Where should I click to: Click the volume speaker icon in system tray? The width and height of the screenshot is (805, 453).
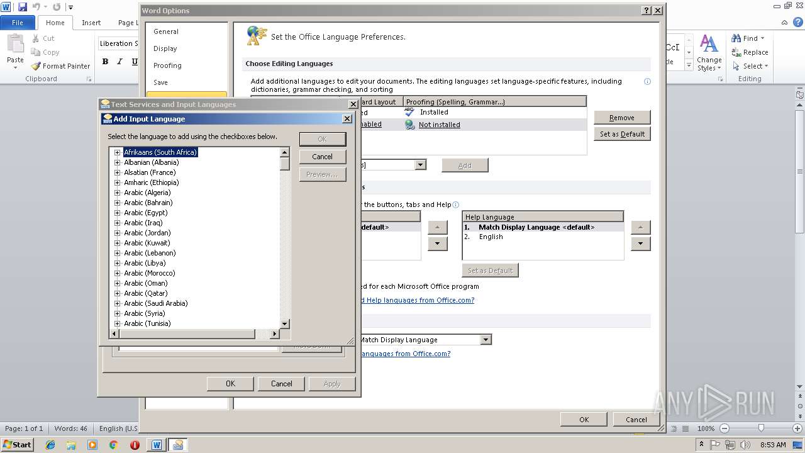tap(745, 445)
